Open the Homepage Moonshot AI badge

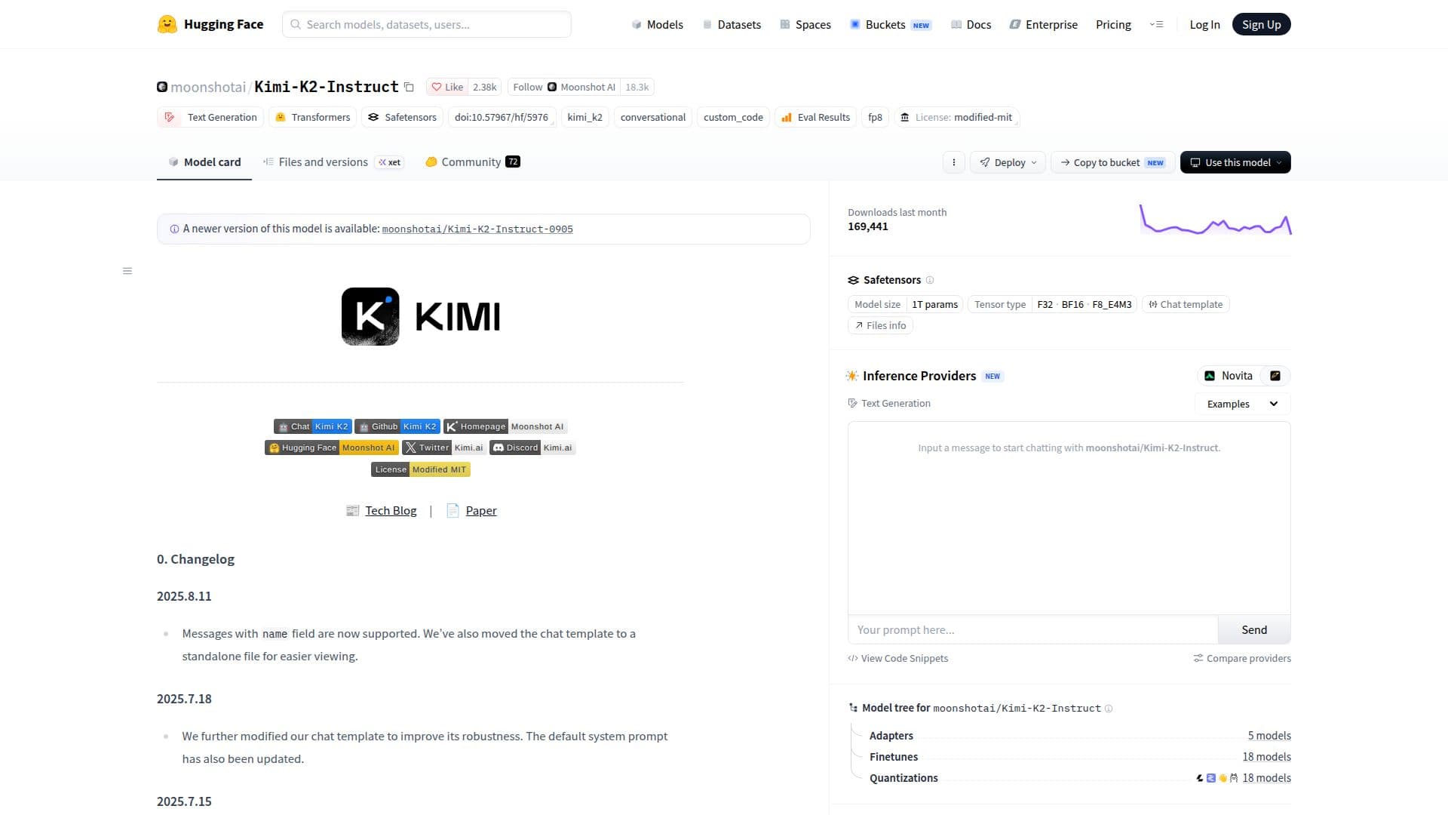(x=505, y=426)
